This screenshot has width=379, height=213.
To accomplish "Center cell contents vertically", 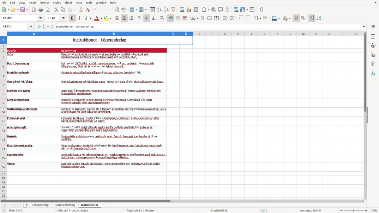I will (x=147, y=18).
